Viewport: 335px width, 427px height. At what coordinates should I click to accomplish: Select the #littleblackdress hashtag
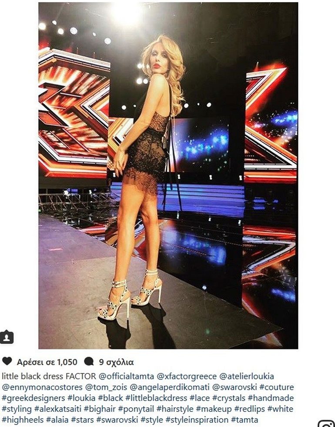(156, 398)
